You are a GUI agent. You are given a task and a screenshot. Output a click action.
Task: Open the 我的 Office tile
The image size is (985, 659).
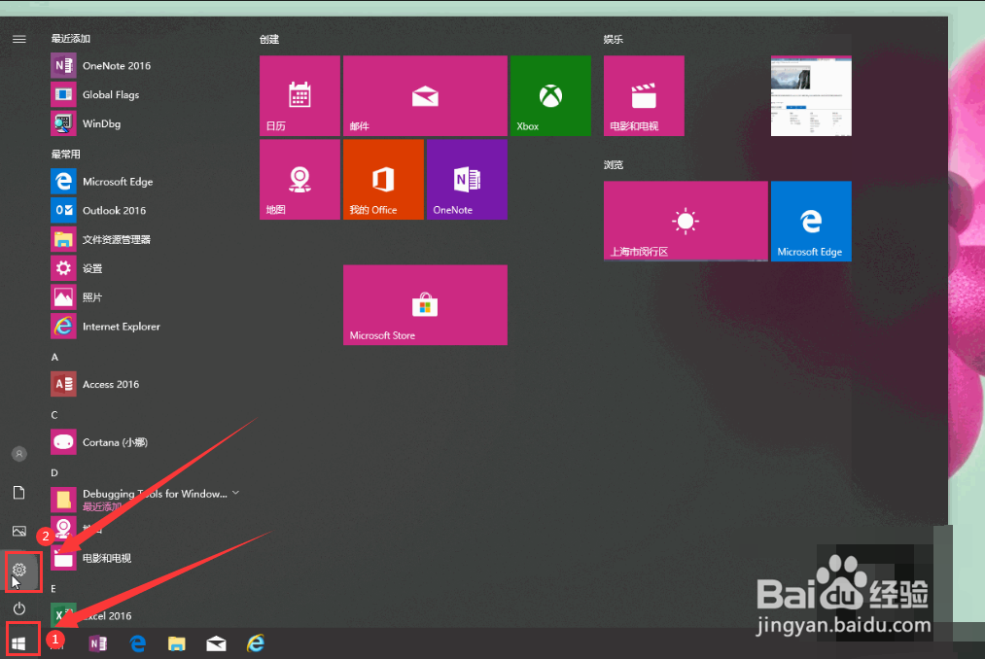point(383,179)
